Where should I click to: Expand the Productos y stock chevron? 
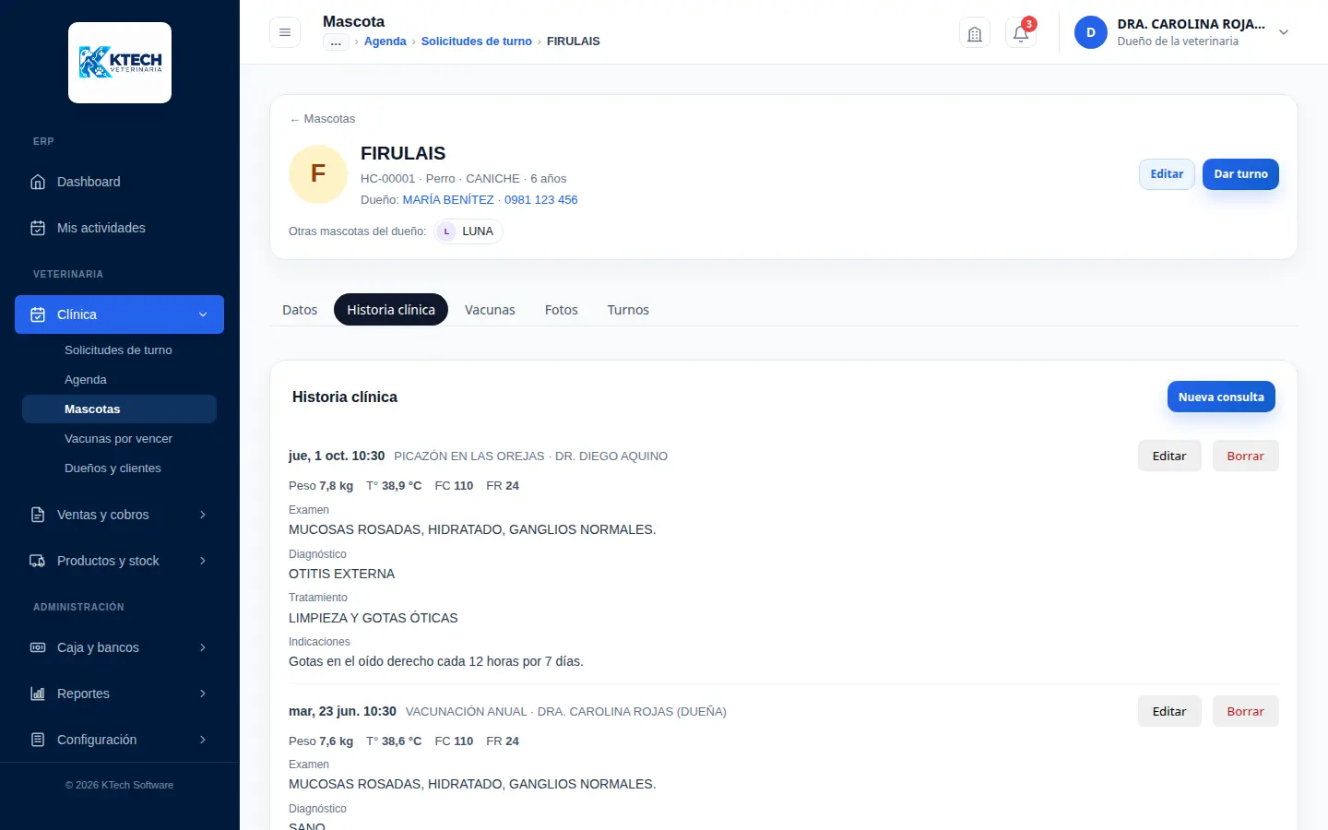click(x=203, y=561)
